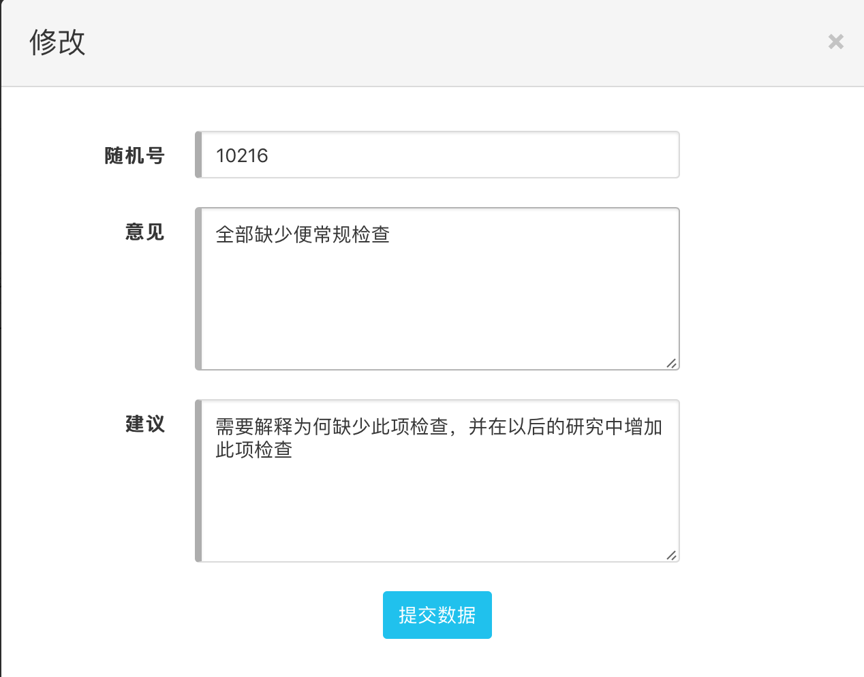This screenshot has height=677, width=864.
Task: Close the 修改 dialog with the X
Action: click(x=835, y=42)
